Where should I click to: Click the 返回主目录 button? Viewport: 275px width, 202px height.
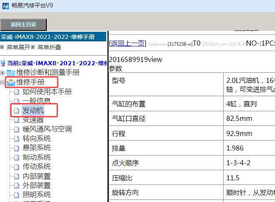(23, 25)
